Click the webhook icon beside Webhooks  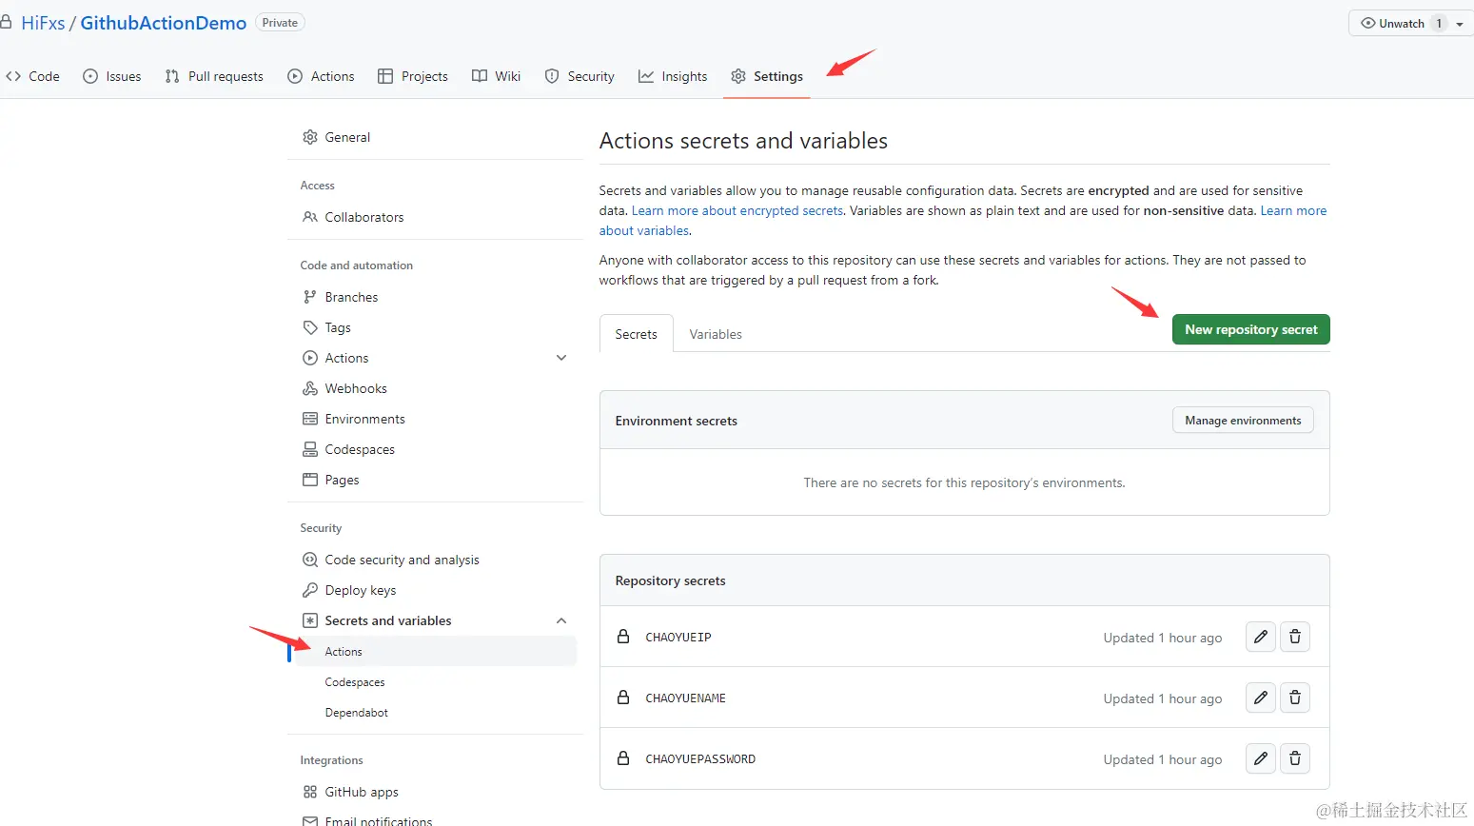pos(310,388)
